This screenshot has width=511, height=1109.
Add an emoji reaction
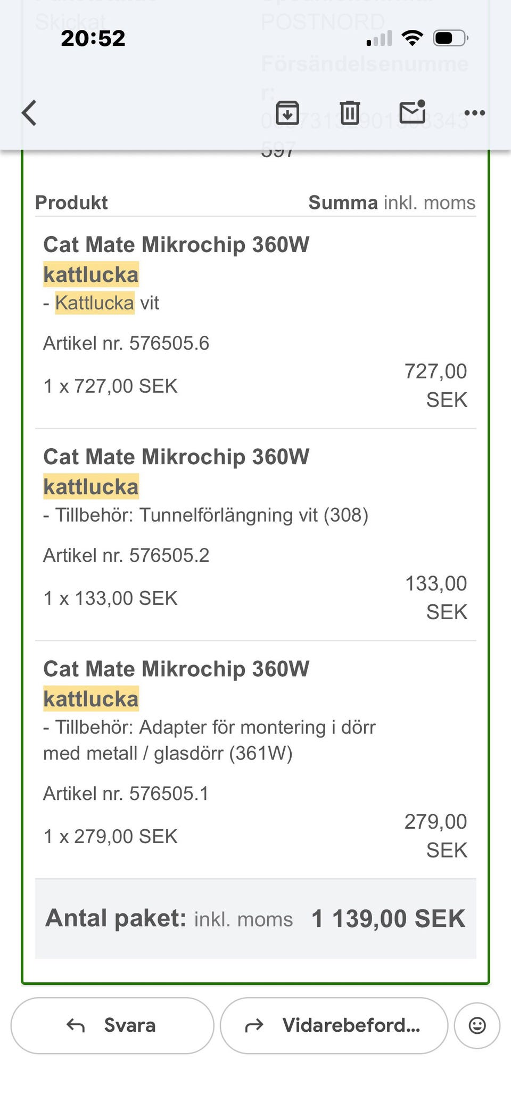tap(477, 1025)
